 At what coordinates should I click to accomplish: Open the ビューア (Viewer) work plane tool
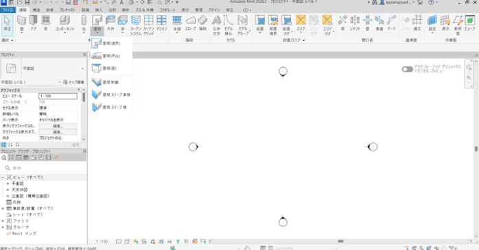pyautogui.click(x=470, y=23)
